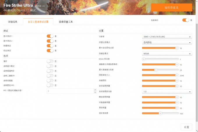198x132 pixels.
Task: Enable the vertical sync toggle
Action: click(x=50, y=71)
